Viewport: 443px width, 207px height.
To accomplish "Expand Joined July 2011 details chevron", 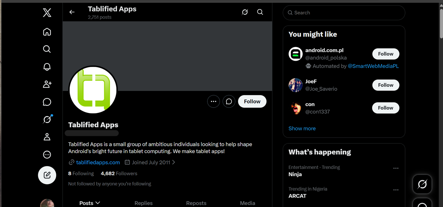I will tap(174, 162).
